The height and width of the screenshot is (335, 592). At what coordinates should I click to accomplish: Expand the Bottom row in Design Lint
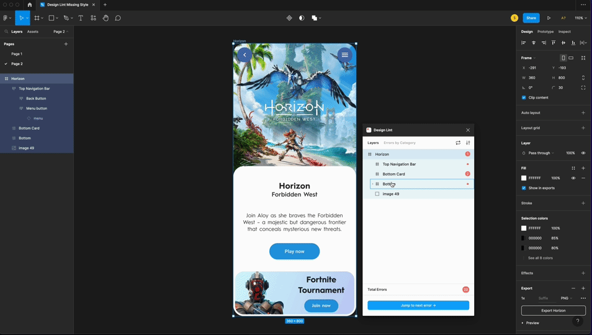tap(373, 184)
